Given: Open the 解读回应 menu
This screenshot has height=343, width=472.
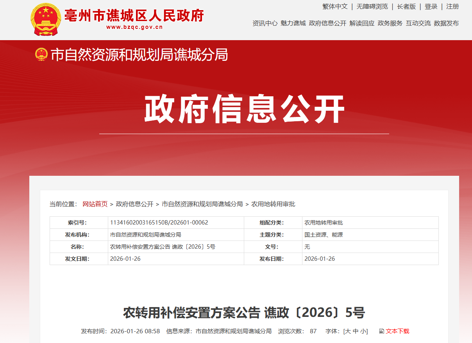Looking at the screenshot, I should click(x=362, y=23).
